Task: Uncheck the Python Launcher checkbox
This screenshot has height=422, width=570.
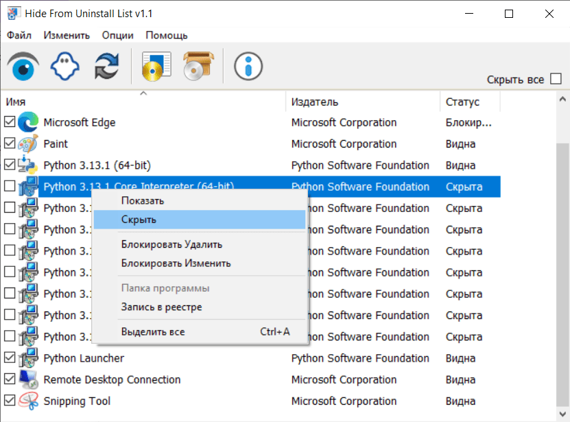Action: 10,358
